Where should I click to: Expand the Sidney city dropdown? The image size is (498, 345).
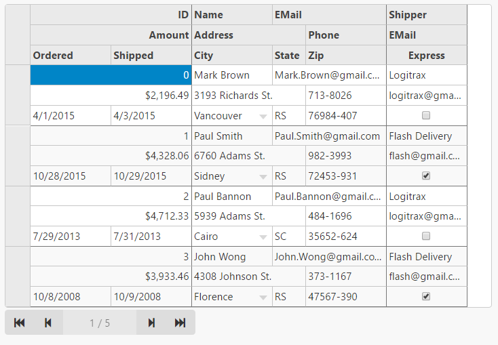pos(263,177)
